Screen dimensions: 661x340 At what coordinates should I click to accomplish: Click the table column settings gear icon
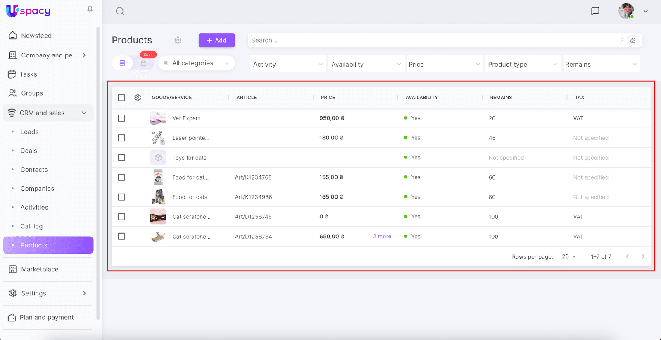tap(138, 98)
